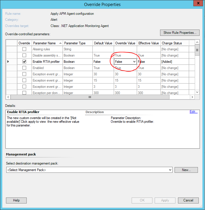Click the Help button
This screenshot has height=210, width=205.
click(16, 200)
